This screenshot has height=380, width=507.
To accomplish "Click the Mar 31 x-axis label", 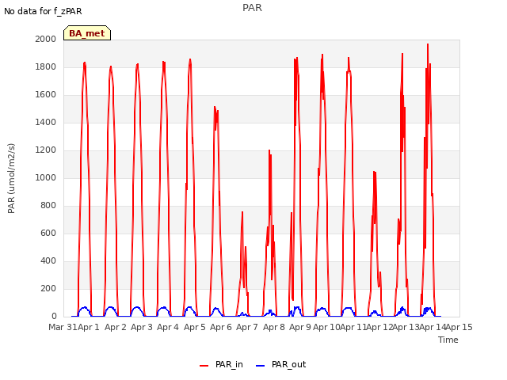I will (63, 327).
